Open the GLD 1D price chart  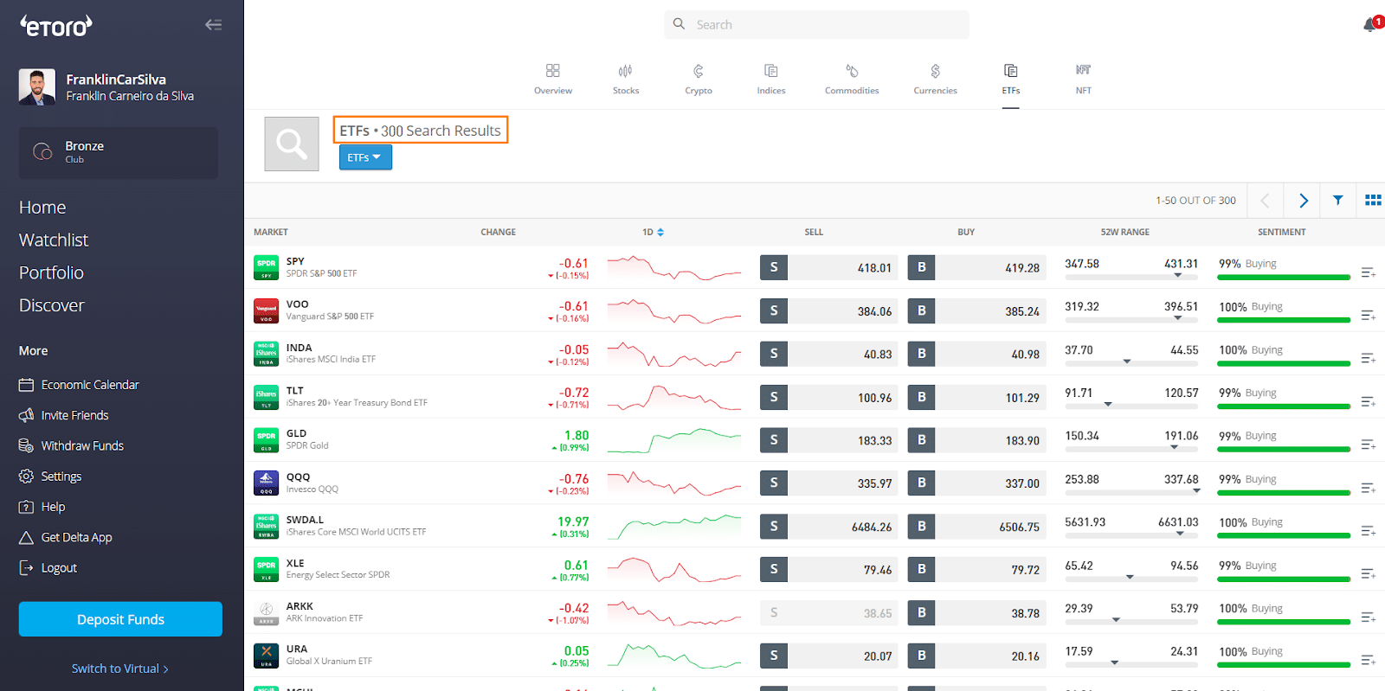(674, 440)
